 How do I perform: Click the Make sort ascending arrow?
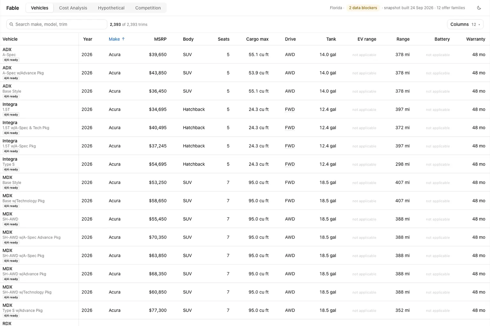coord(123,39)
